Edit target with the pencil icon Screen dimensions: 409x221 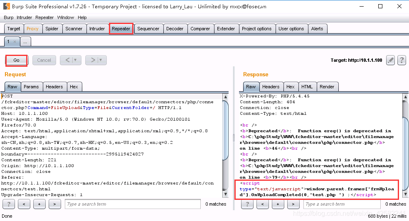coord(390,61)
